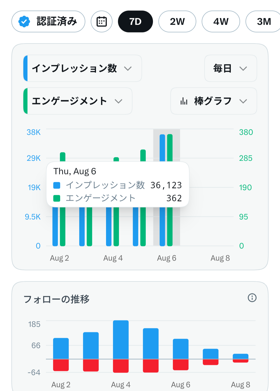Expand the エンゲージメント metric dropdown
This screenshot has height=391, width=280.
78,101
